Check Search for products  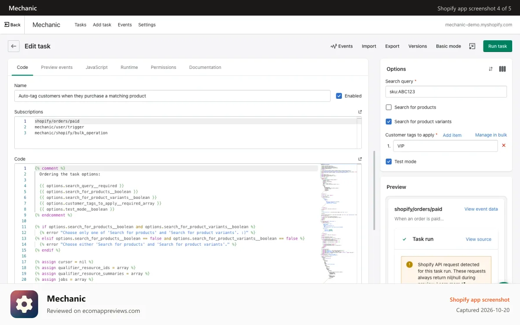[389, 107]
